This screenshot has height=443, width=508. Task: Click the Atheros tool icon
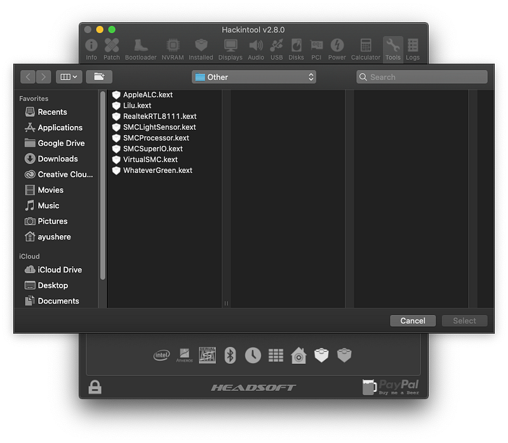point(184,356)
